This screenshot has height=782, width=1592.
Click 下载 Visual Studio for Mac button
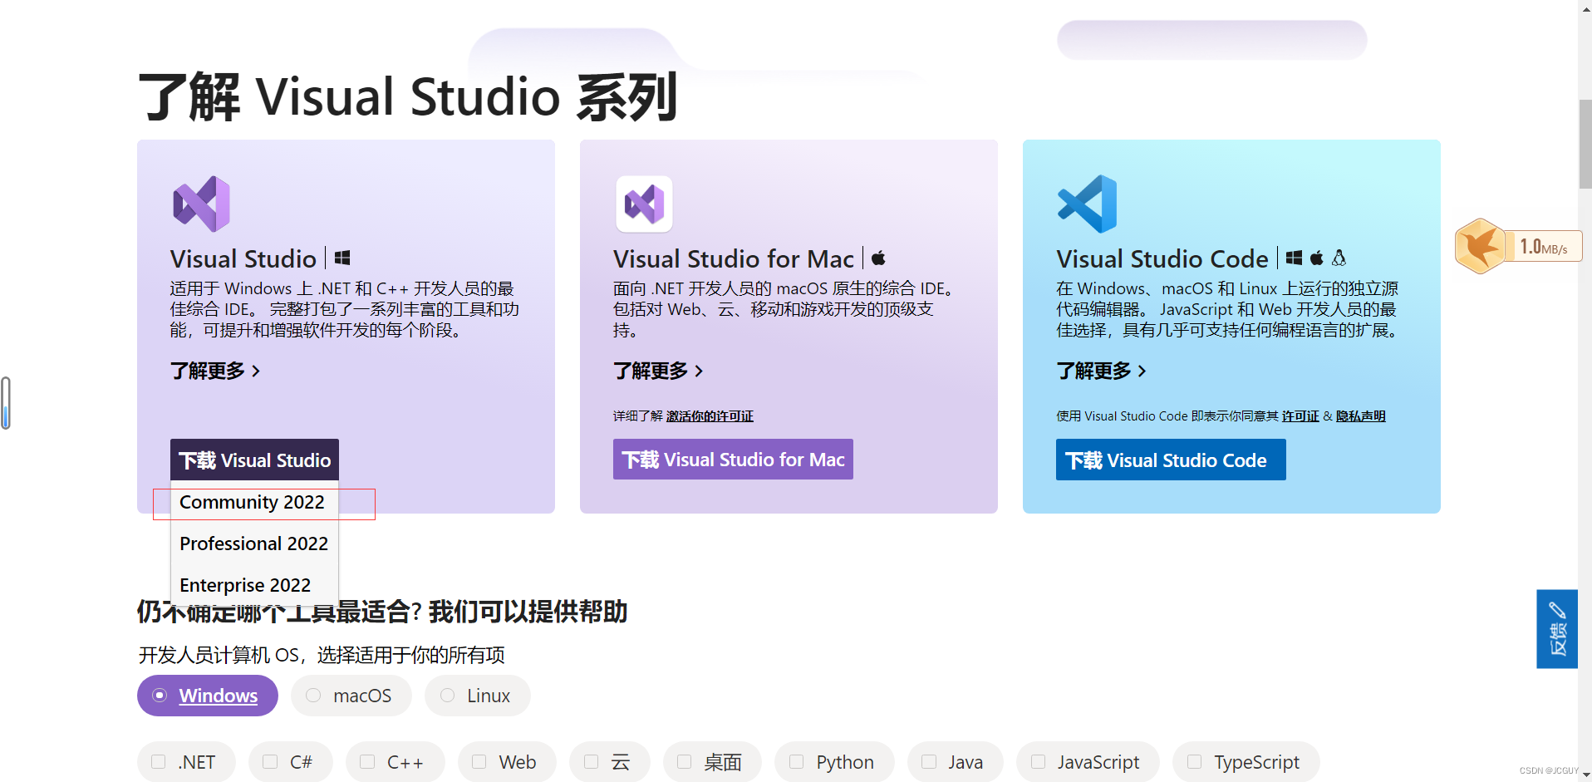tap(733, 460)
